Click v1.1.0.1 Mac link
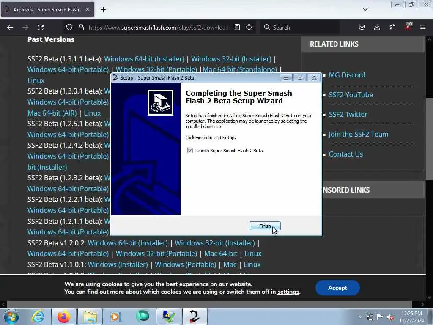Image resolution: width=433 pixels, height=325 pixels. 230,264
